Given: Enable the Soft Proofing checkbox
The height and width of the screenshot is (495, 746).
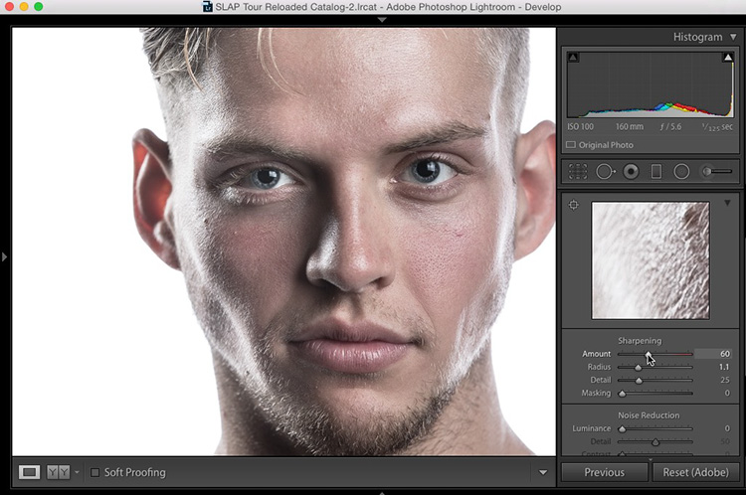Looking at the screenshot, I should (x=94, y=472).
